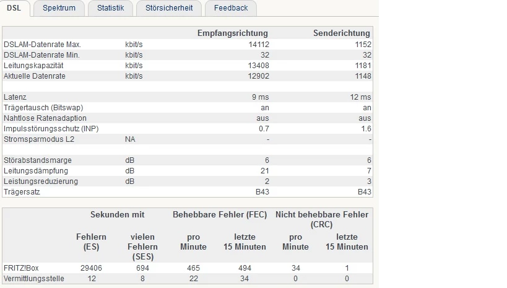
Task: Select the Impulsstörungsschutz (INP) row
Action: 51,129
